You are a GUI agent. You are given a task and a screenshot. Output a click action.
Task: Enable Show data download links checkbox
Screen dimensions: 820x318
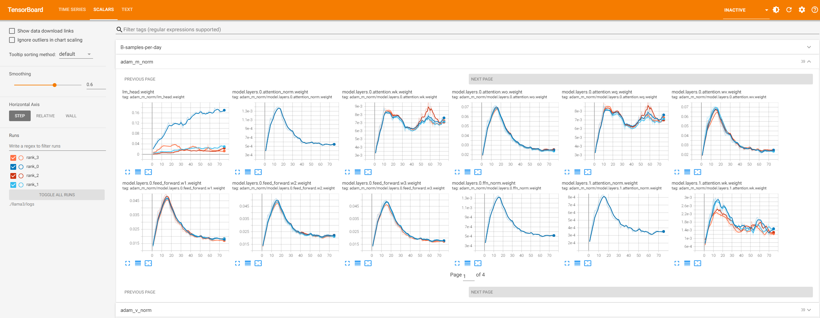tap(12, 31)
